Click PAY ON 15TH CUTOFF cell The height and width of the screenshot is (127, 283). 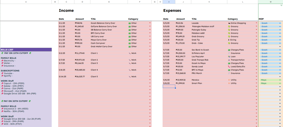click(16, 53)
